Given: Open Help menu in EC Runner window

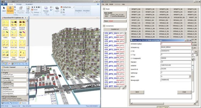Looking at the screenshot, I should click(123, 4).
